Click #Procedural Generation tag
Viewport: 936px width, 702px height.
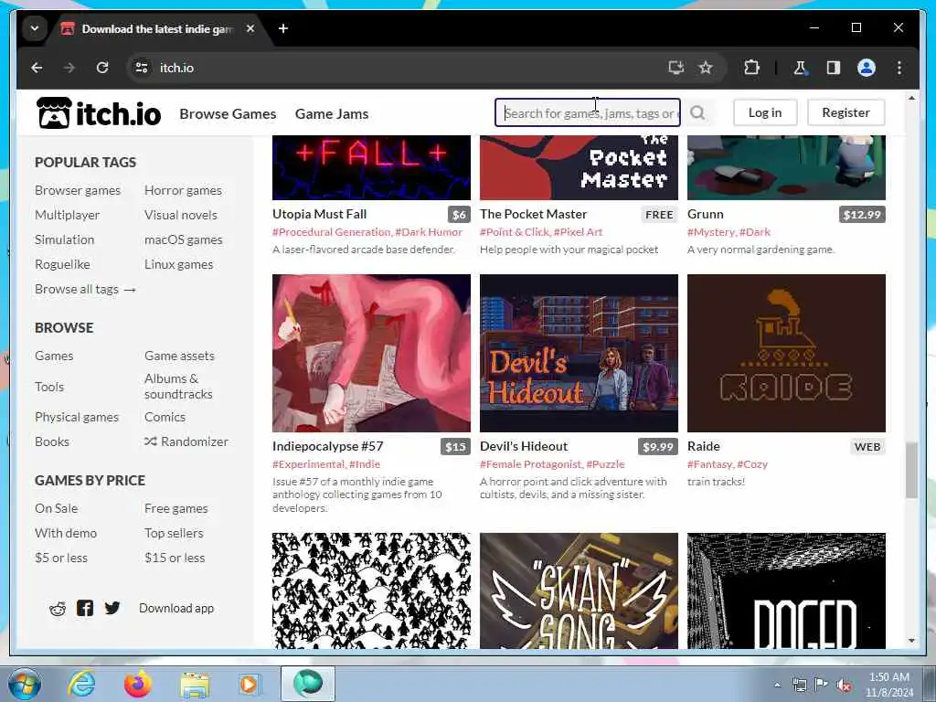pyautogui.click(x=331, y=232)
